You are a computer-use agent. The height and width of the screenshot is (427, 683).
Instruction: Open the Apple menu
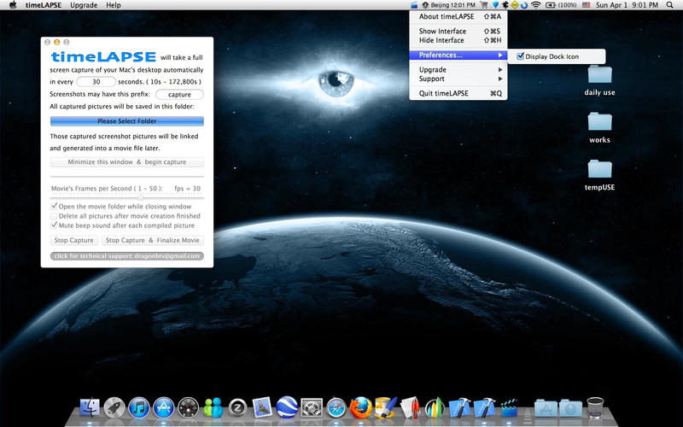[13, 5]
